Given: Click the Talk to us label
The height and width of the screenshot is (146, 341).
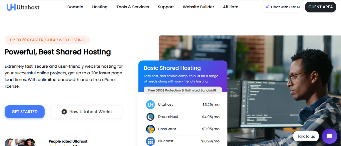Looking at the screenshot, I should point(306,136).
